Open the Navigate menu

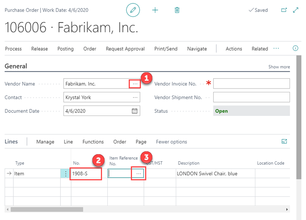click(x=197, y=49)
